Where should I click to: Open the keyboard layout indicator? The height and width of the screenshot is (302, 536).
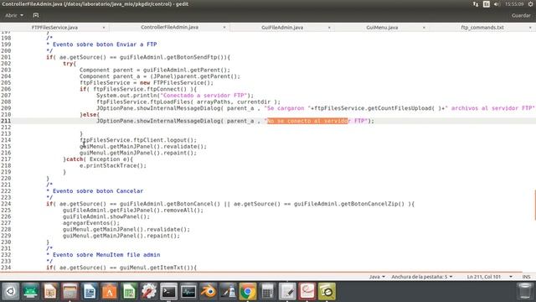[x=486, y=4]
